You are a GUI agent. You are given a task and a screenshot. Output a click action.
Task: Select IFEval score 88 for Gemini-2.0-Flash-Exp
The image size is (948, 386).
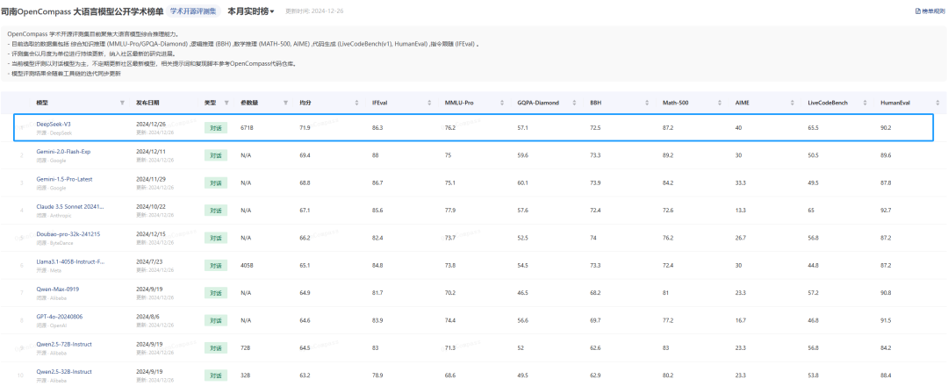(x=376, y=155)
